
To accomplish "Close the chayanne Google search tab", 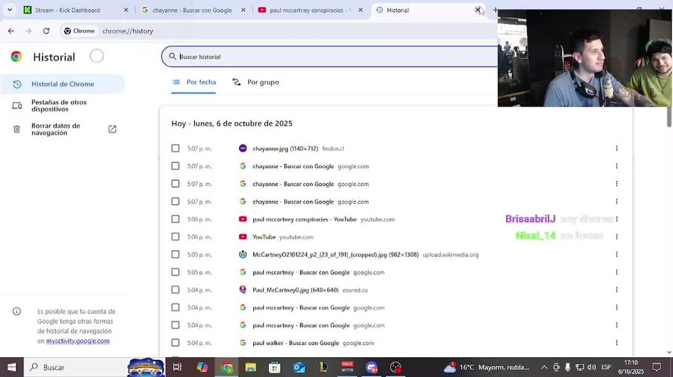I will (x=243, y=10).
